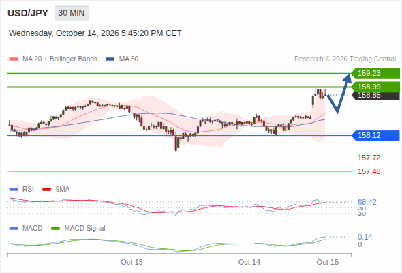Screen dimensions: 402x273
Task: Click the date and time line
Action: [95, 33]
